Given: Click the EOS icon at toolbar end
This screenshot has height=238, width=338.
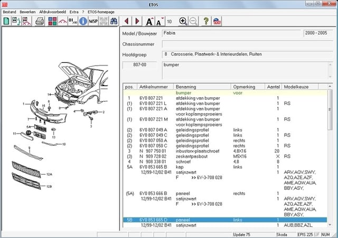Looking at the screenshot, I should 217,21.
